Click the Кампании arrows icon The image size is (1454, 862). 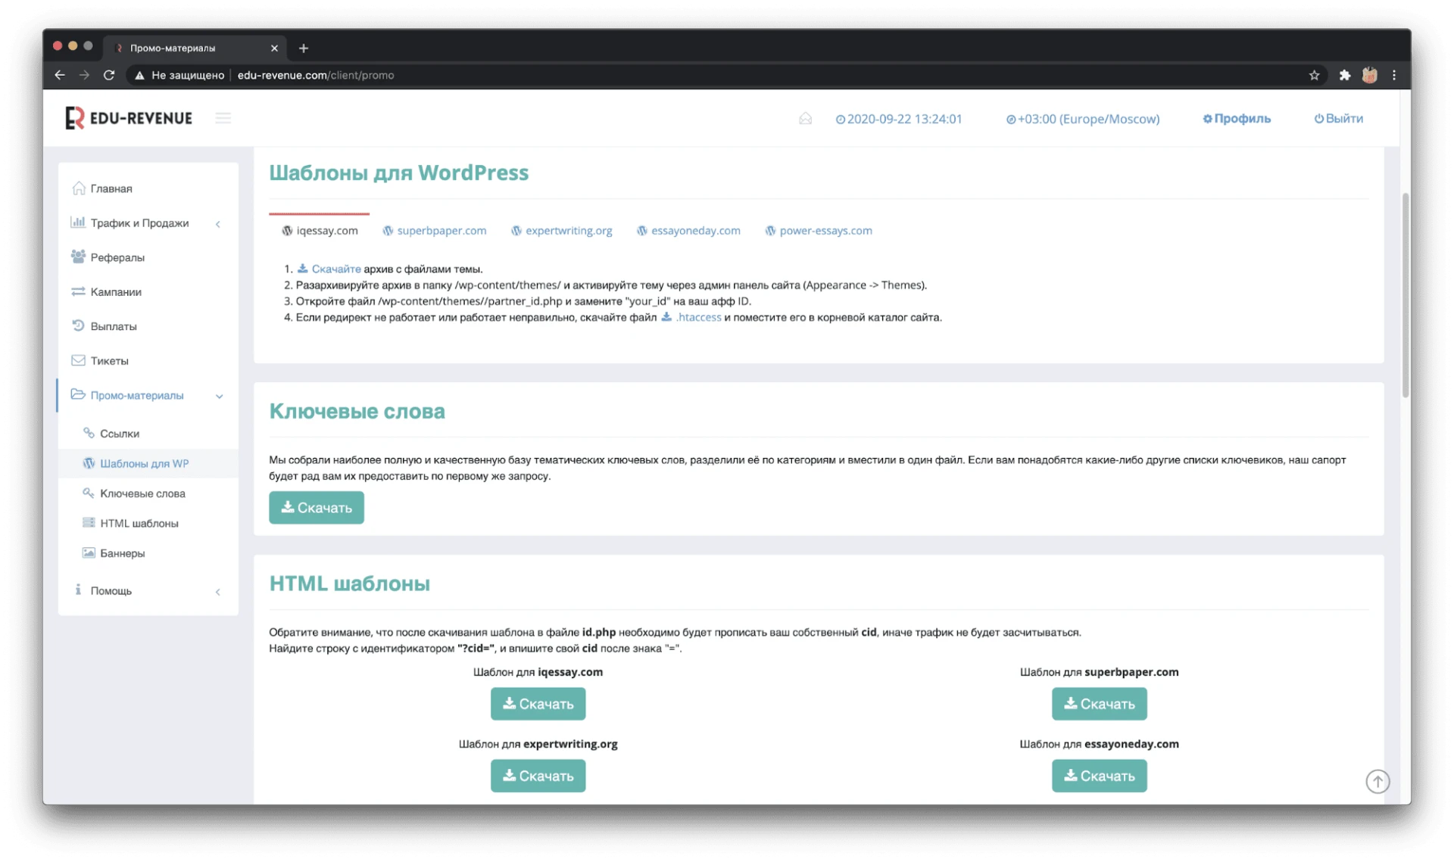[78, 291]
